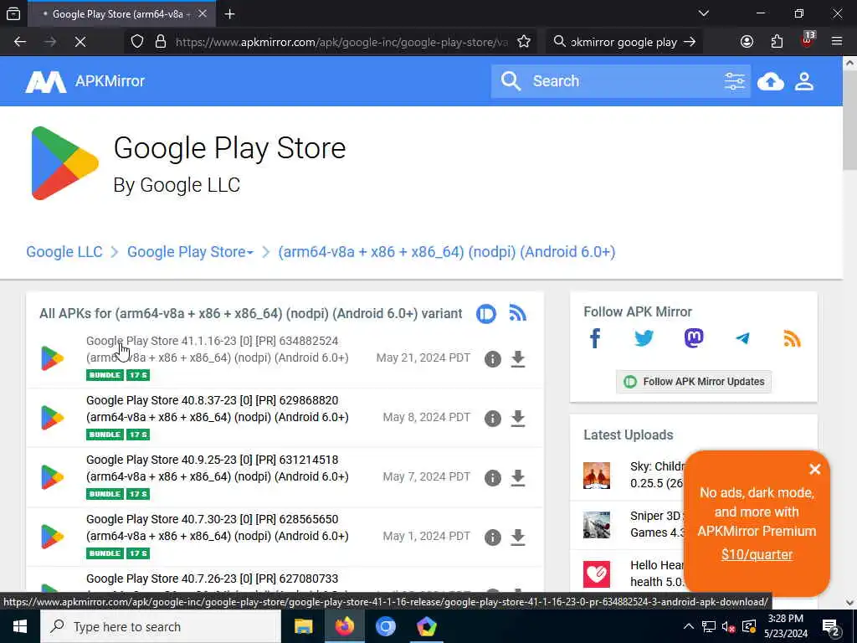Click the Firefox search go arrow
The image size is (857, 643).
click(x=690, y=42)
